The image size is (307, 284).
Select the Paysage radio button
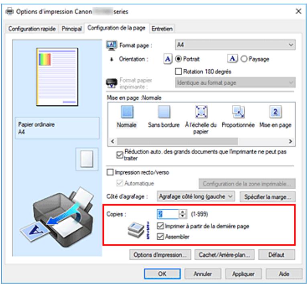(x=244, y=59)
